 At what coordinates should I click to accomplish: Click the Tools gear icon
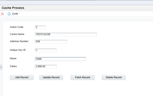(x=9, y=14)
